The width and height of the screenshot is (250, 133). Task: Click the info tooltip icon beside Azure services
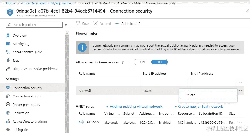(122, 62)
